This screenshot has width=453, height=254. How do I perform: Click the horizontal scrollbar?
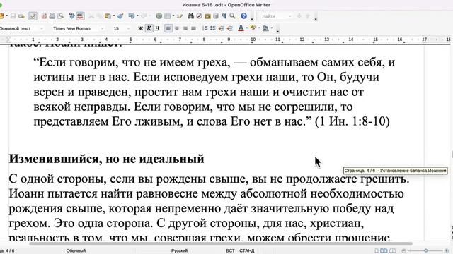coord(221,243)
